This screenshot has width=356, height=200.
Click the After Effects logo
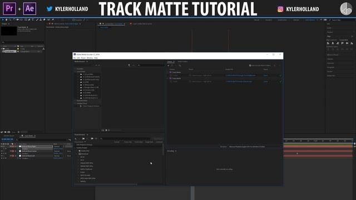click(x=29, y=8)
